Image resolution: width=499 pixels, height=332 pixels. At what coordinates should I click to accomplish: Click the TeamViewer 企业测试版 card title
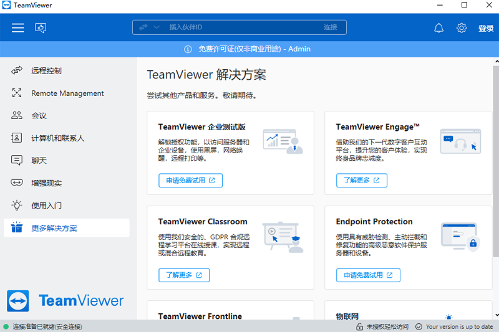(201, 127)
